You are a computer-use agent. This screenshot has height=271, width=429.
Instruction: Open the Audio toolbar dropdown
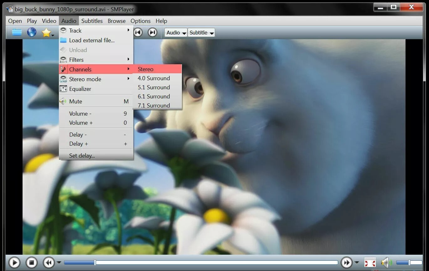(176, 33)
